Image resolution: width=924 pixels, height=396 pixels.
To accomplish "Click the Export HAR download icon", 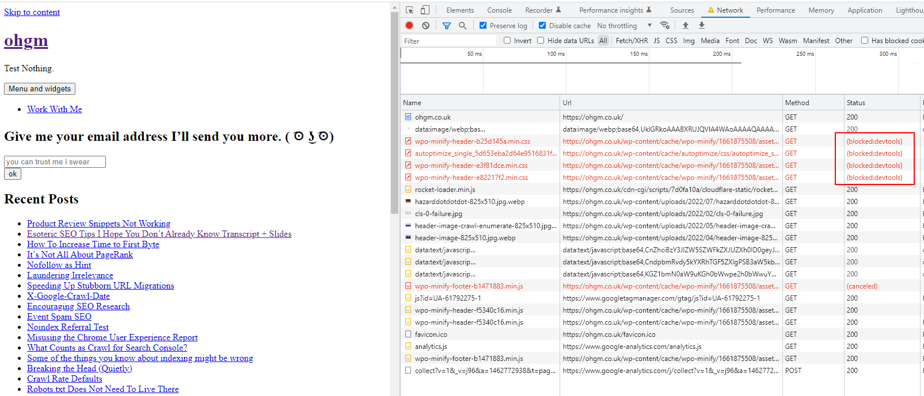I will coord(702,25).
